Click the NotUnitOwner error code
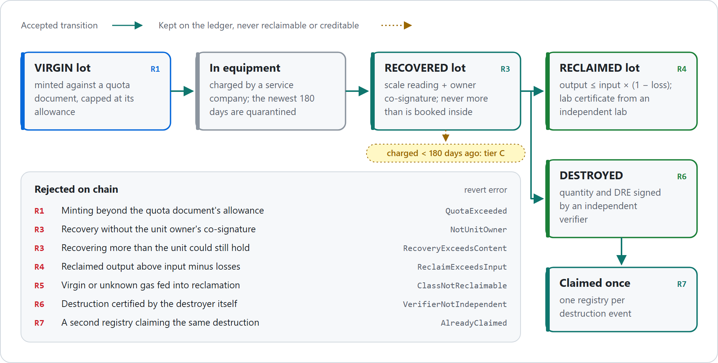 click(x=479, y=230)
